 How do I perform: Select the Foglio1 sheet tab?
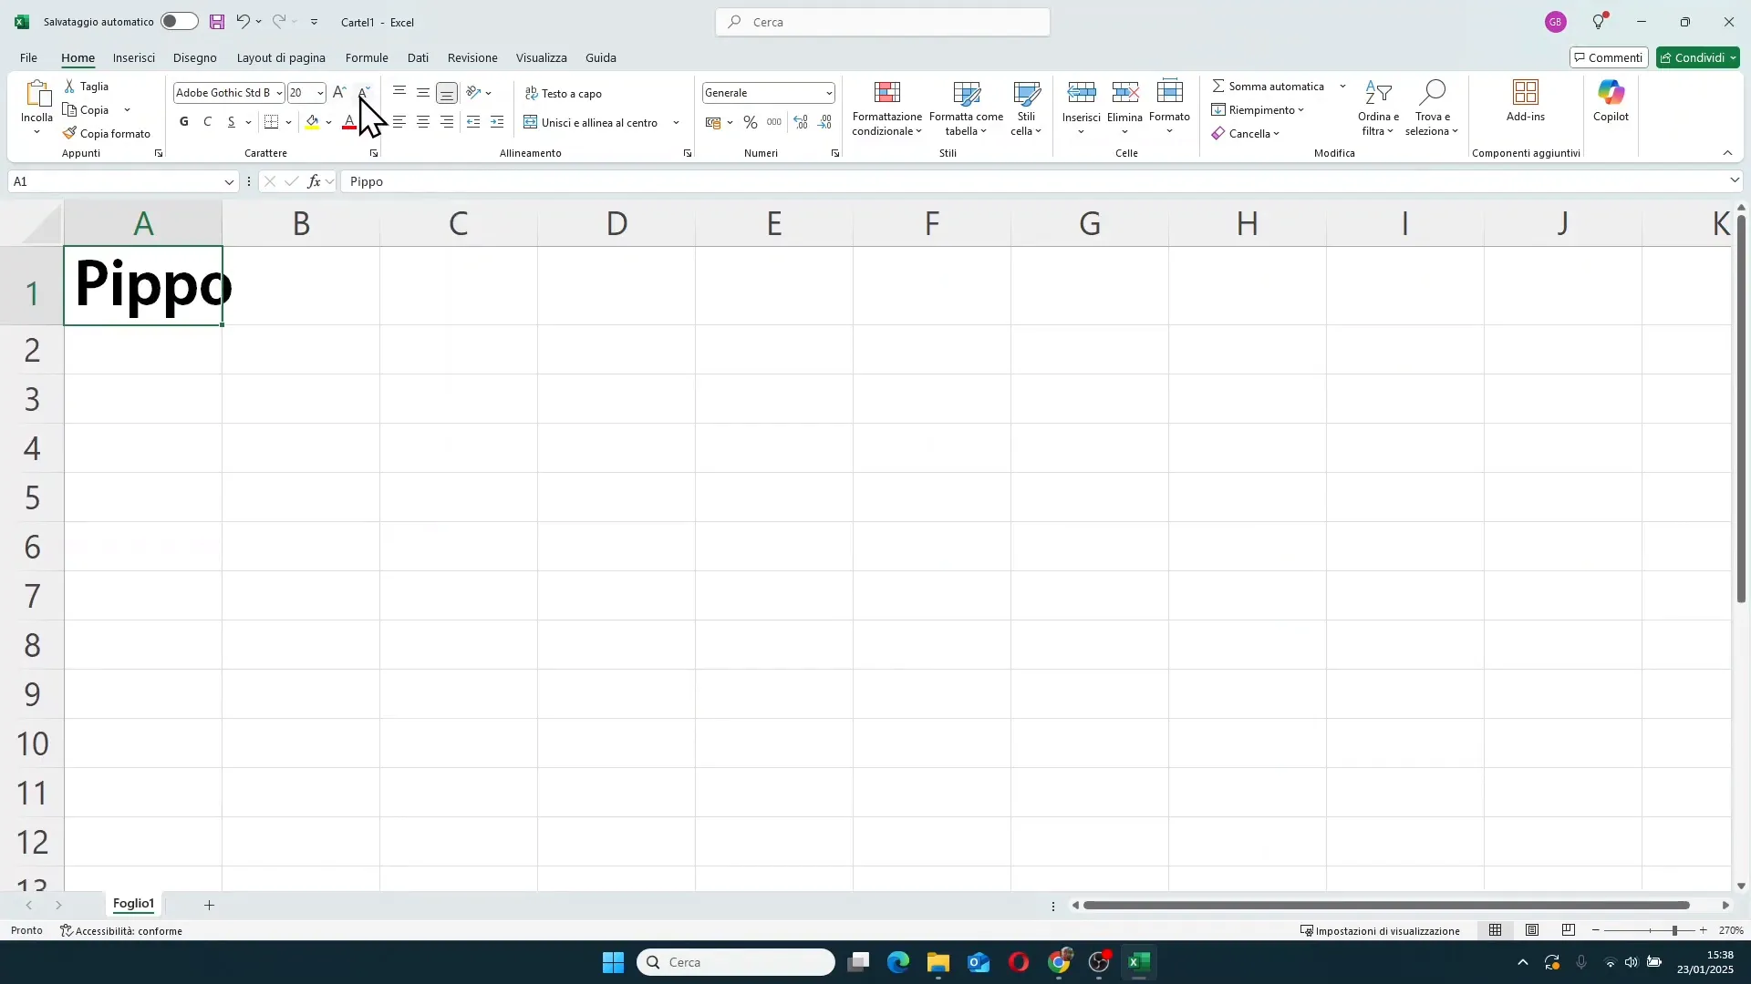click(133, 904)
